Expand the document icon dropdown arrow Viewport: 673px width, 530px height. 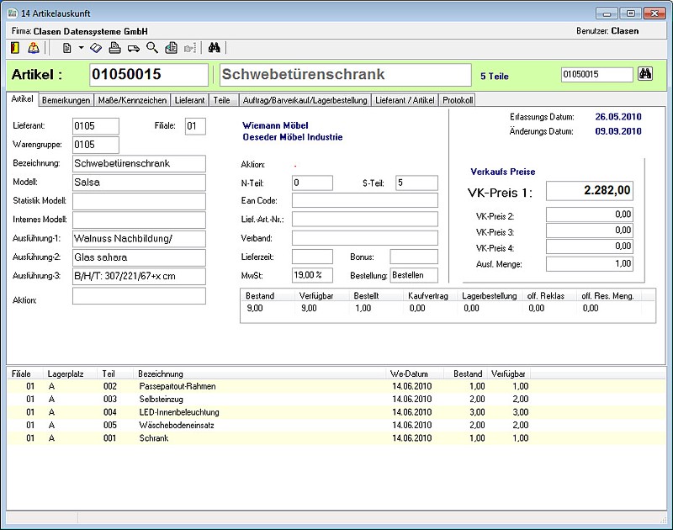tap(81, 48)
